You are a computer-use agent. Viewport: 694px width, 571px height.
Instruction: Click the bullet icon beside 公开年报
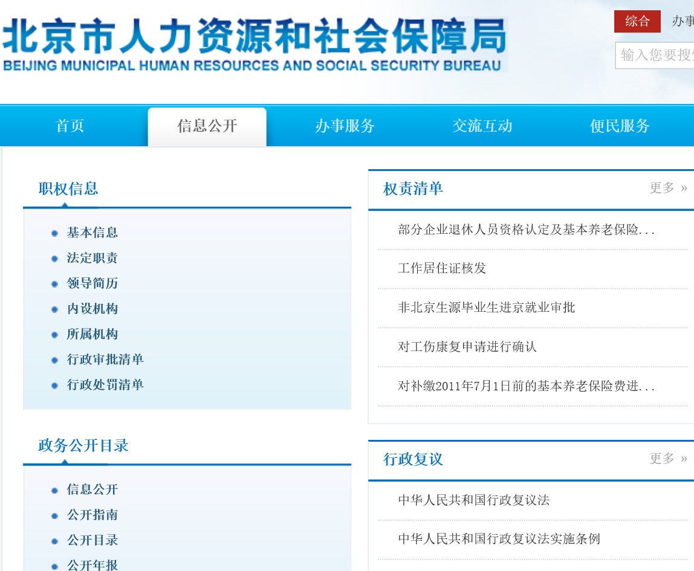pos(54,566)
